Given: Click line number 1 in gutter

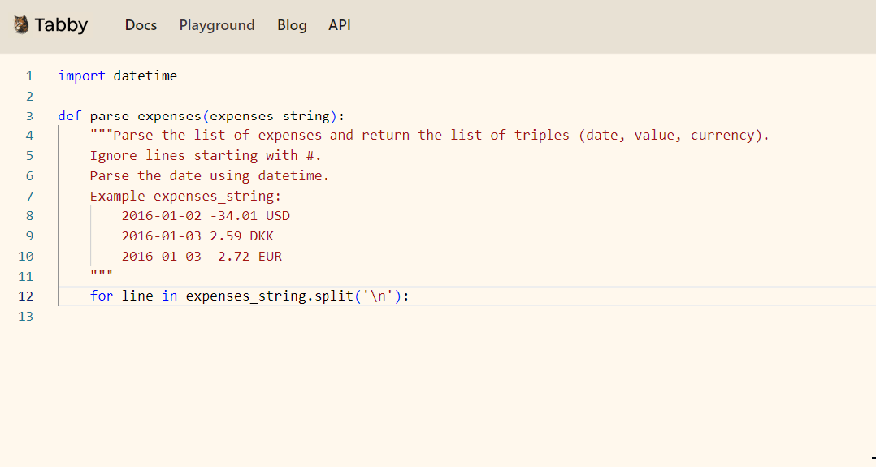Looking at the screenshot, I should [x=29, y=76].
